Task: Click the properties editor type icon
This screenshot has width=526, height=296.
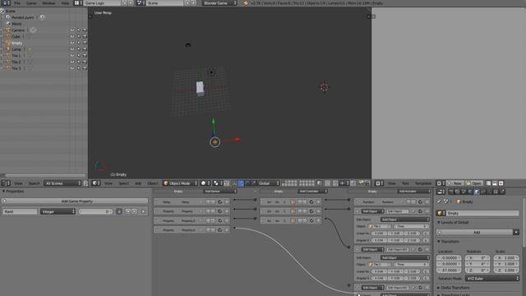Action: point(441,192)
